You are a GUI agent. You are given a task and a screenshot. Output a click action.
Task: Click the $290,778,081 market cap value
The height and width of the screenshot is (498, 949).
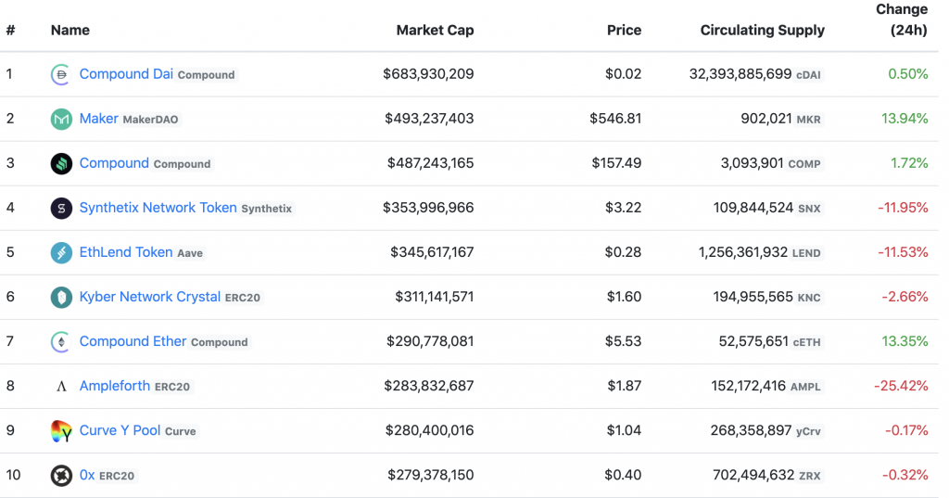click(430, 341)
